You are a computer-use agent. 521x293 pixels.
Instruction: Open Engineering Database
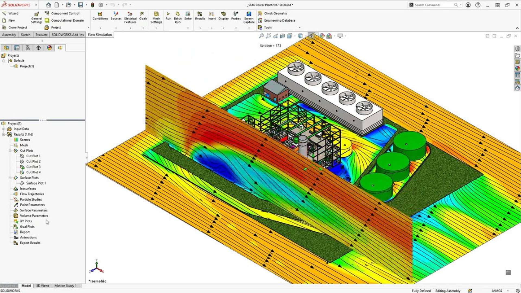point(279,20)
